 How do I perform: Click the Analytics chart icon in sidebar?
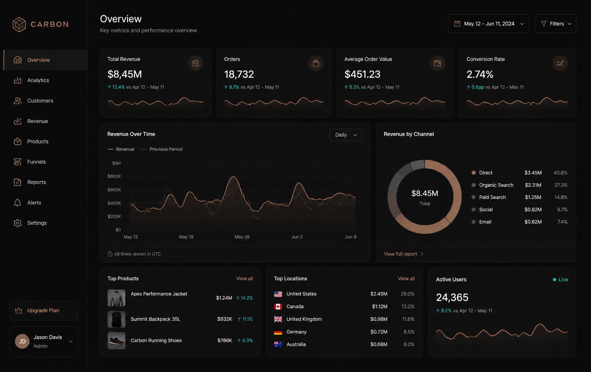coord(17,80)
